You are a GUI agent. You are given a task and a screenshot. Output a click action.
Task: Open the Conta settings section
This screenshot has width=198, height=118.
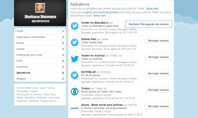coord(40,31)
